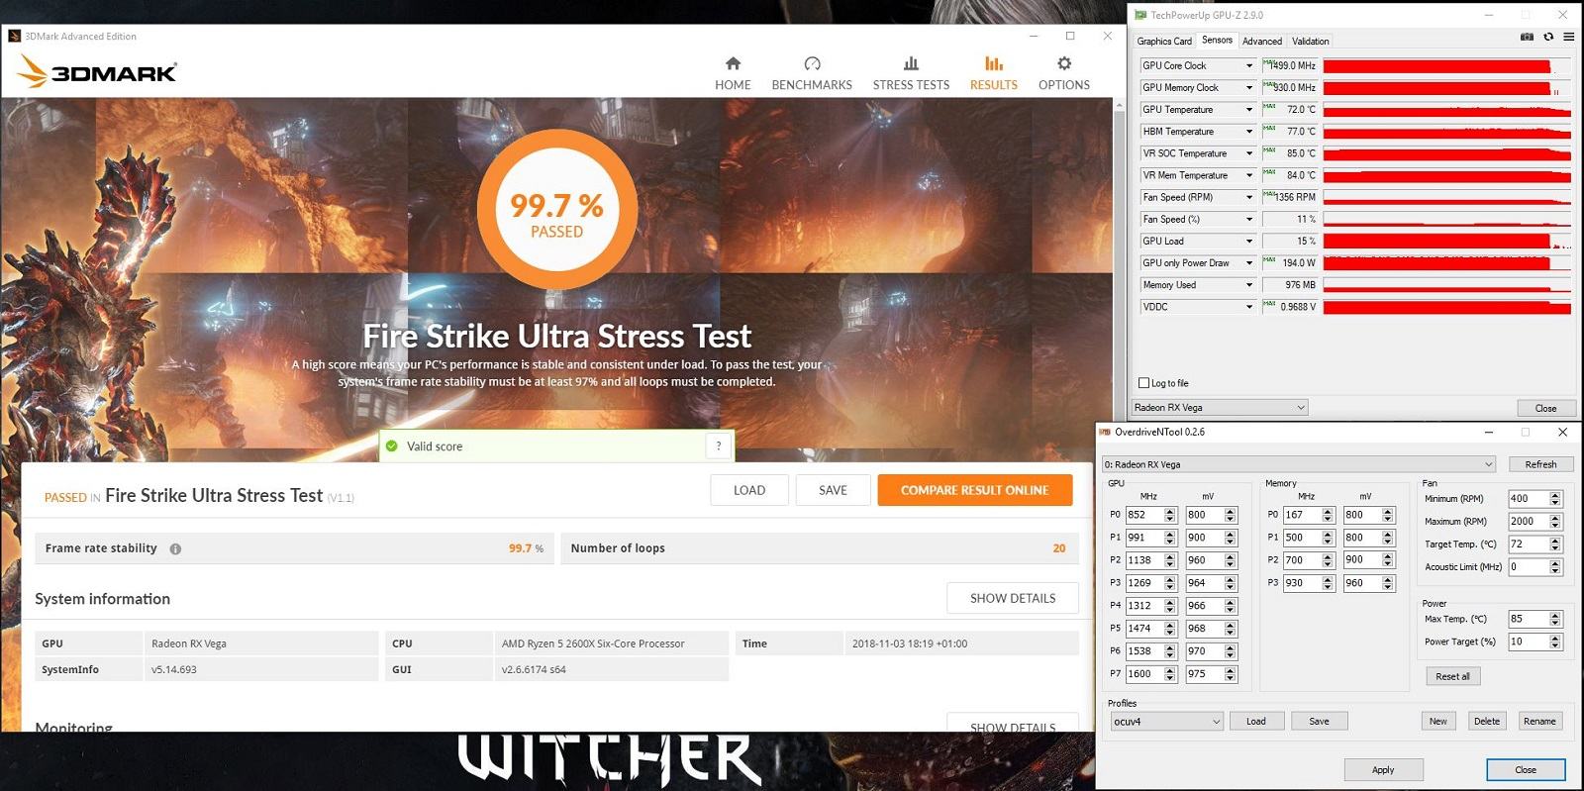Click the GPU-Z title bar app icon
The width and height of the screenshot is (1584, 791).
[x=1140, y=15]
